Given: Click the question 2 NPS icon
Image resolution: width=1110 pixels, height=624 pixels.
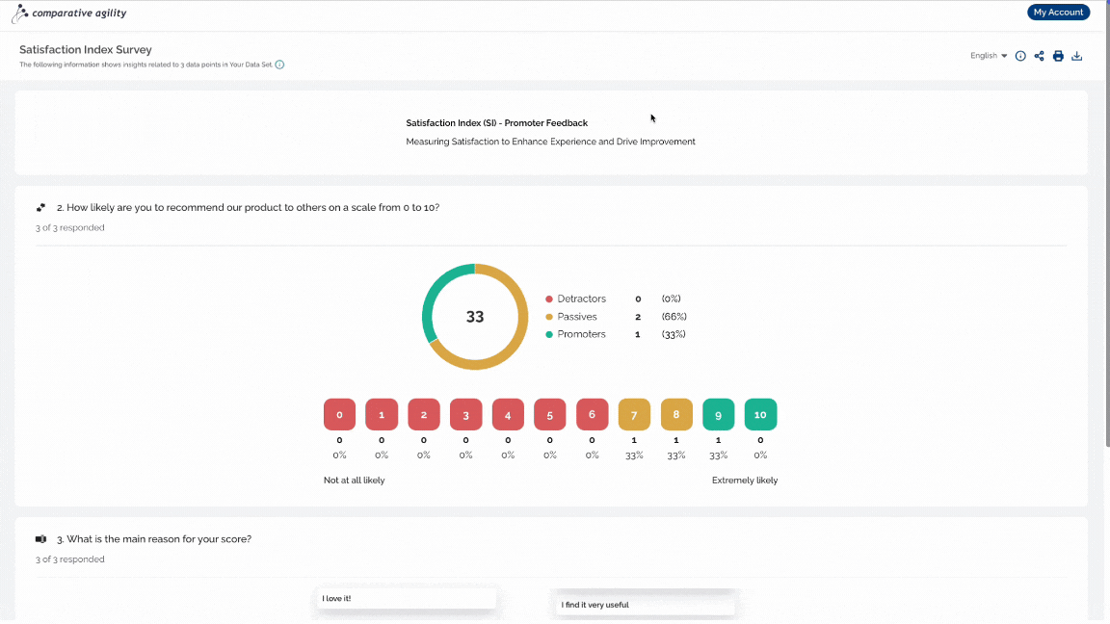Looking at the screenshot, I should tap(41, 207).
